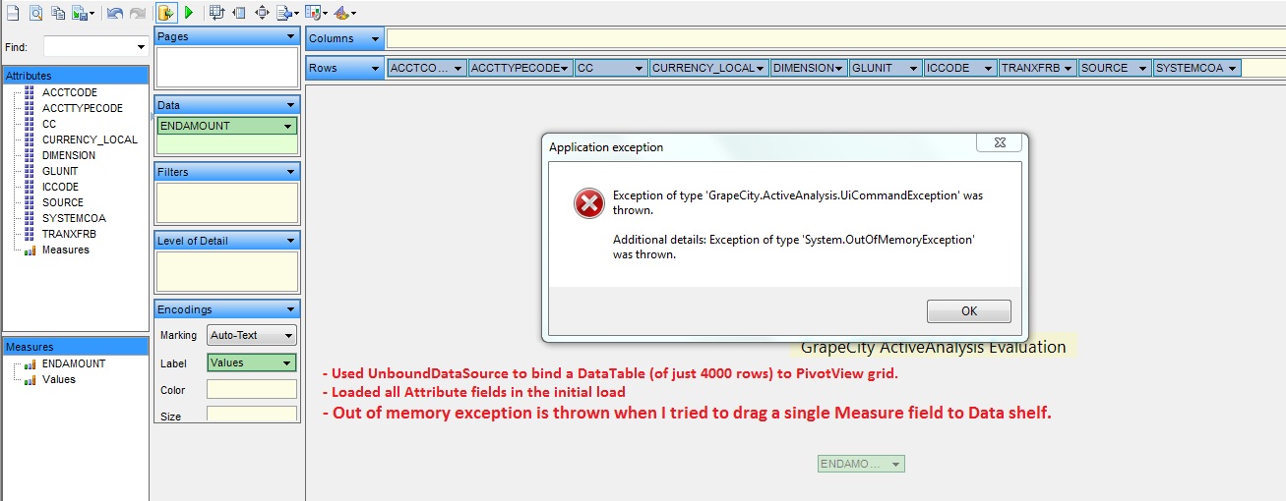Click the Swap axes grid icon
Image resolution: width=1286 pixels, height=501 pixels.
tap(216, 13)
